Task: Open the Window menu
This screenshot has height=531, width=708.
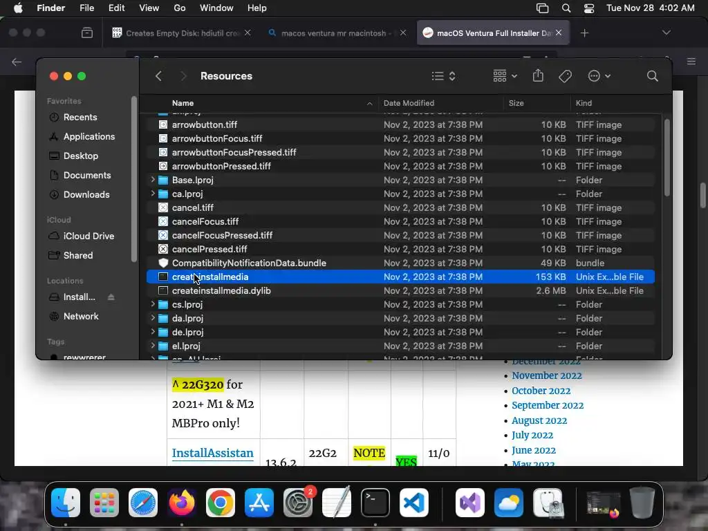Action: click(216, 8)
